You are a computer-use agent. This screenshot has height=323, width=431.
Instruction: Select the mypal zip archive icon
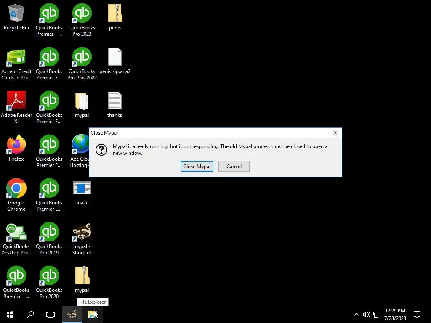tap(82, 279)
